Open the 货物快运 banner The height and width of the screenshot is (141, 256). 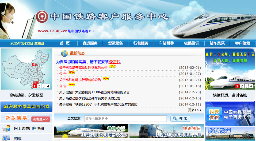point(230,134)
